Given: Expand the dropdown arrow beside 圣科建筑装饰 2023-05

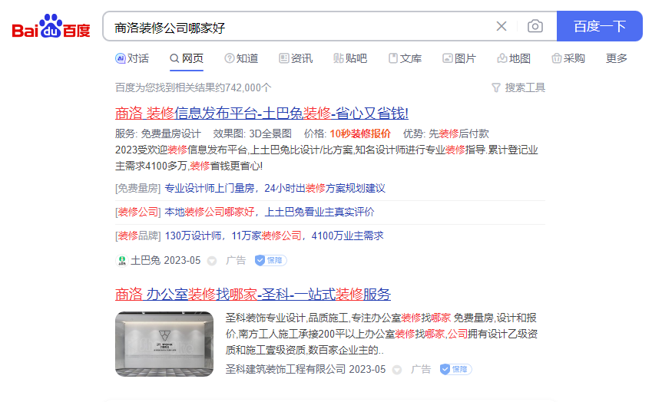Looking at the screenshot, I should [397, 370].
